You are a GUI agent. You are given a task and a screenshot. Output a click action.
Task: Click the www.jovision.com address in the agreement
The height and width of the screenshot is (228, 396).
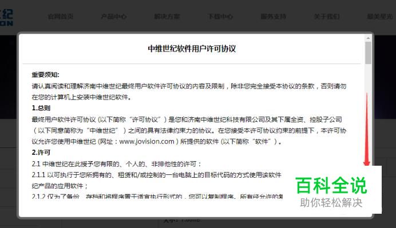(x=146, y=142)
